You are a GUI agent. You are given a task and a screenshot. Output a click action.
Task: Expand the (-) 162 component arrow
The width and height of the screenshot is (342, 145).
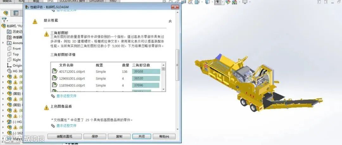[x=3, y=133]
